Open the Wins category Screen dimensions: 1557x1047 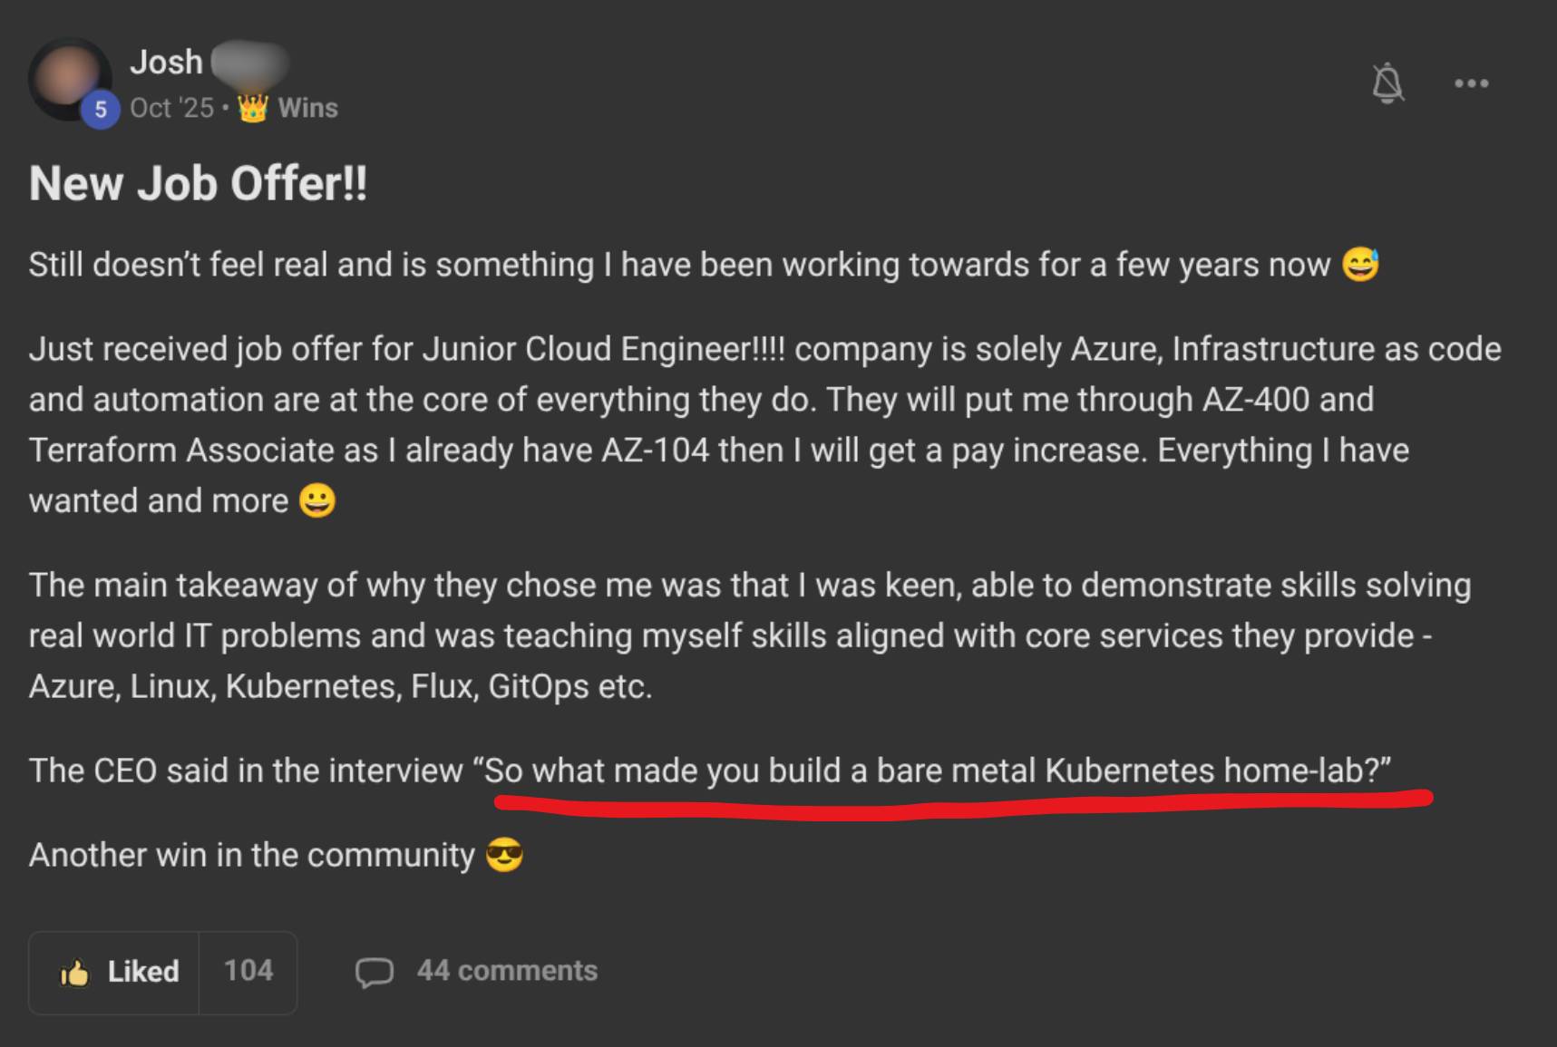[x=307, y=108]
